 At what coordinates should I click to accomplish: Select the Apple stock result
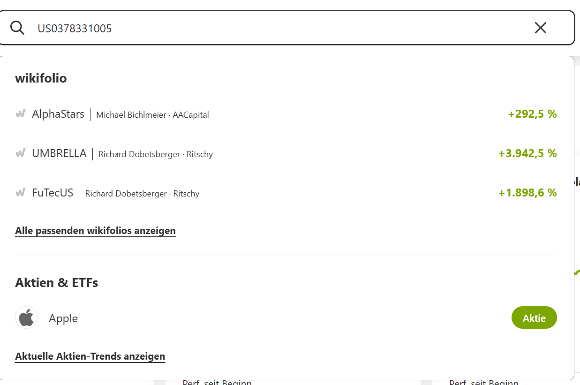[x=286, y=317]
